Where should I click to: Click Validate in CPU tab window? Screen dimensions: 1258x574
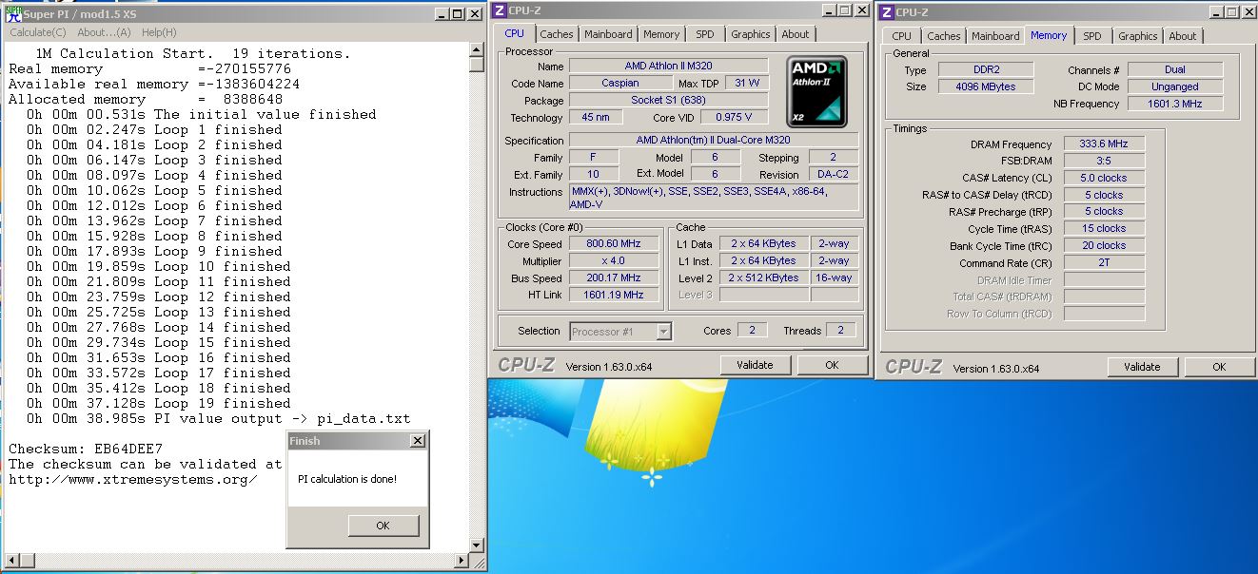(755, 365)
